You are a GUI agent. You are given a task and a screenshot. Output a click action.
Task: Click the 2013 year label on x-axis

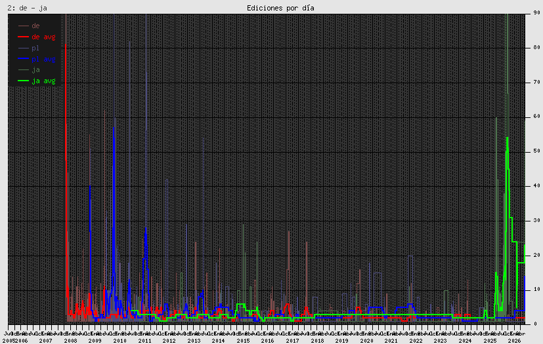(194, 341)
